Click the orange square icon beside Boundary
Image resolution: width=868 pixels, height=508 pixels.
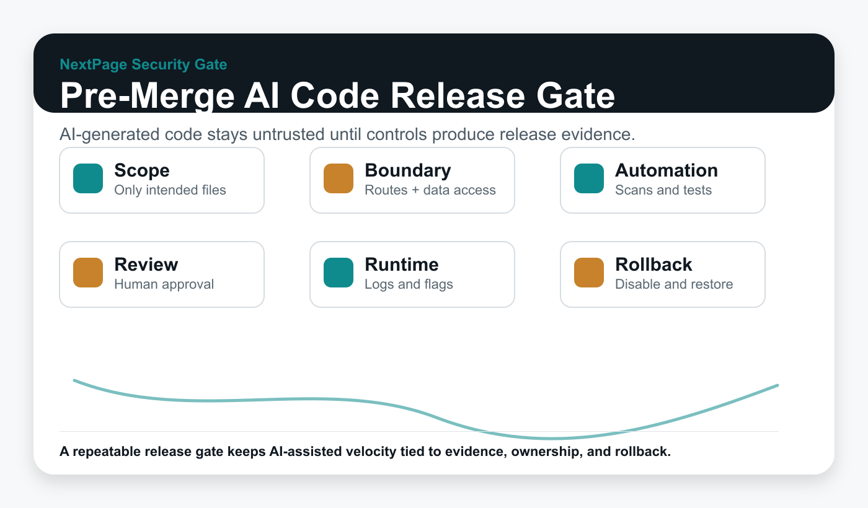(x=339, y=178)
